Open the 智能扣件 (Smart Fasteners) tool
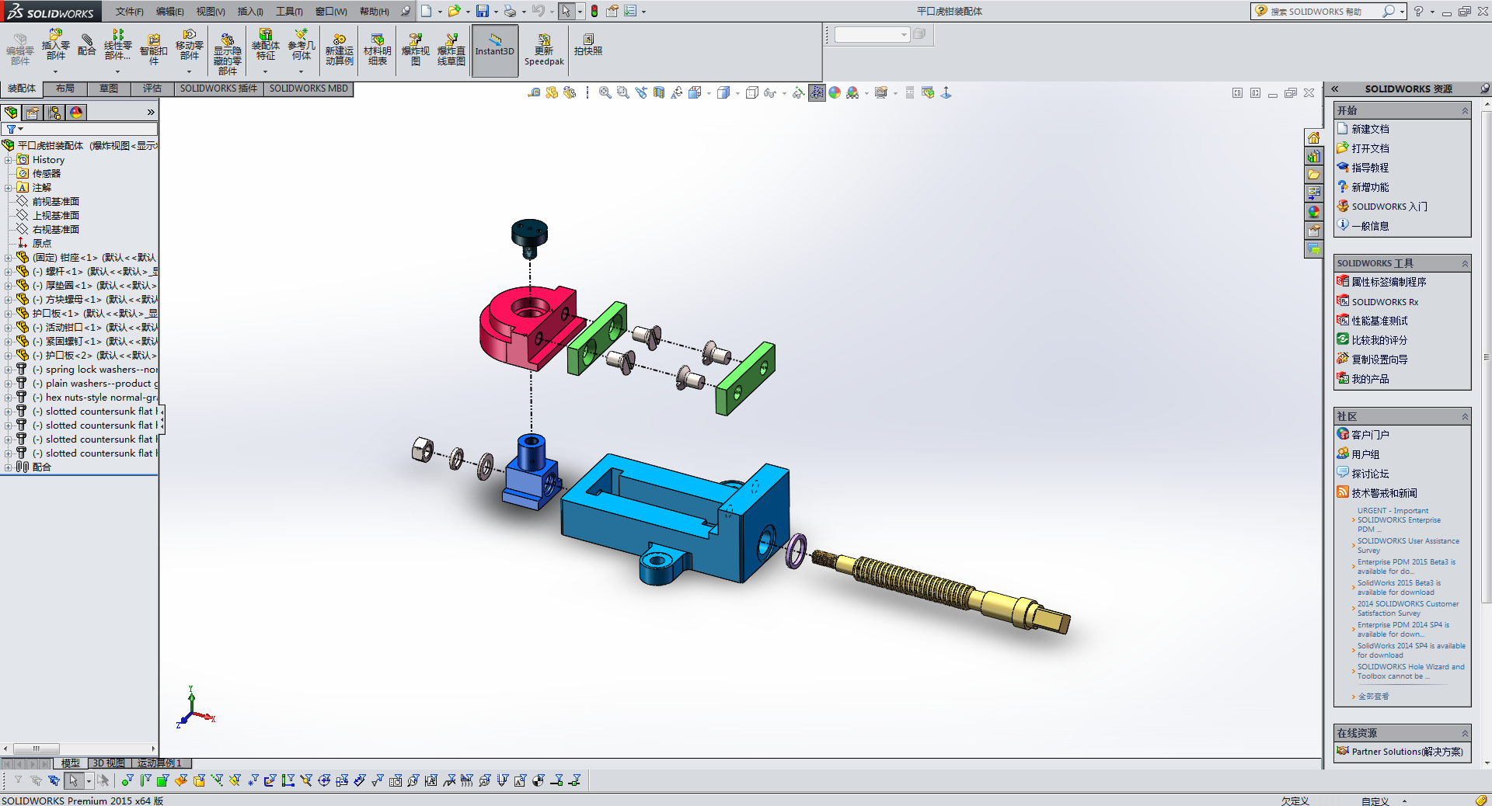The width and height of the screenshot is (1492, 806). pos(154,49)
